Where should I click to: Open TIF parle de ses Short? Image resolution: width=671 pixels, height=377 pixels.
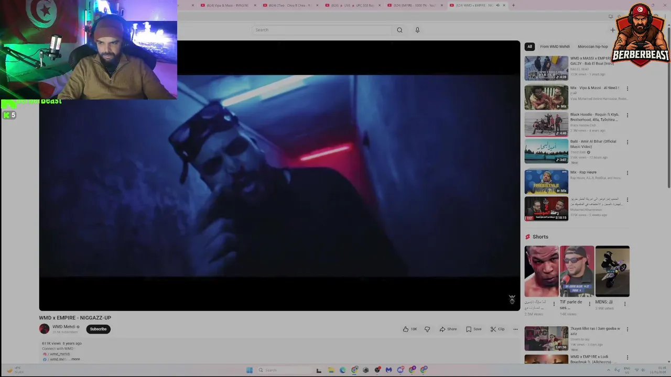tap(577, 271)
